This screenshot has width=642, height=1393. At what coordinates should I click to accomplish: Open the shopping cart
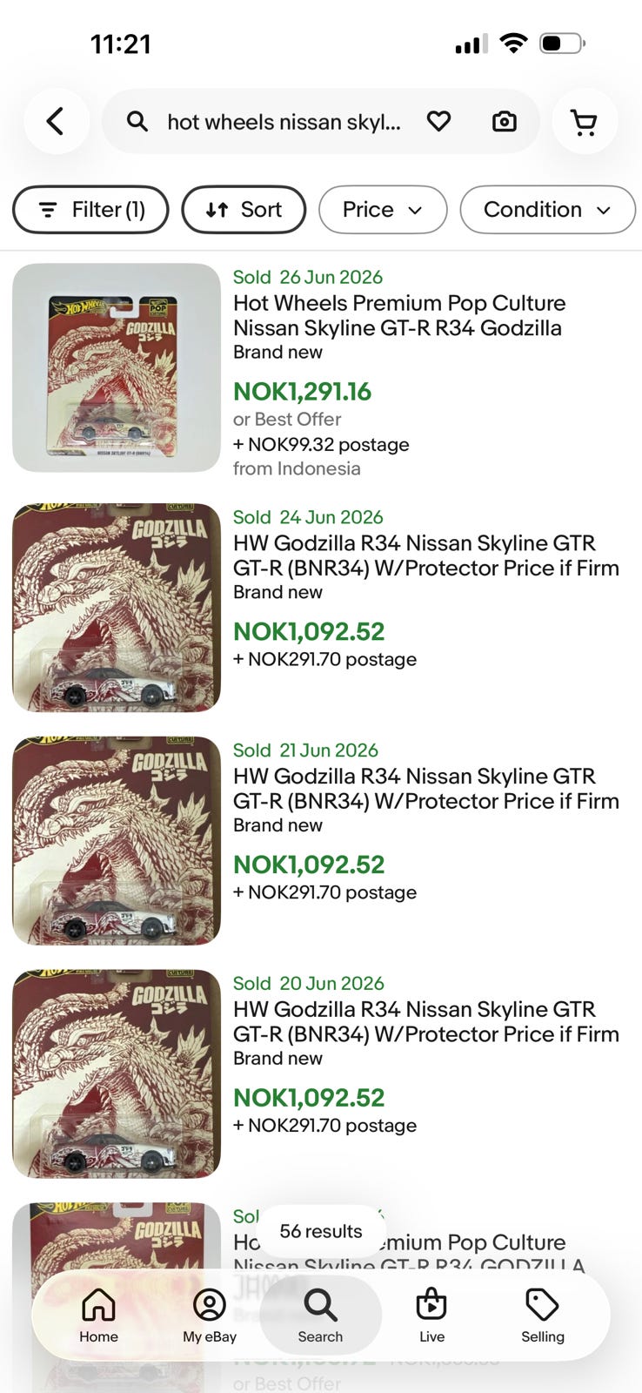(x=585, y=122)
